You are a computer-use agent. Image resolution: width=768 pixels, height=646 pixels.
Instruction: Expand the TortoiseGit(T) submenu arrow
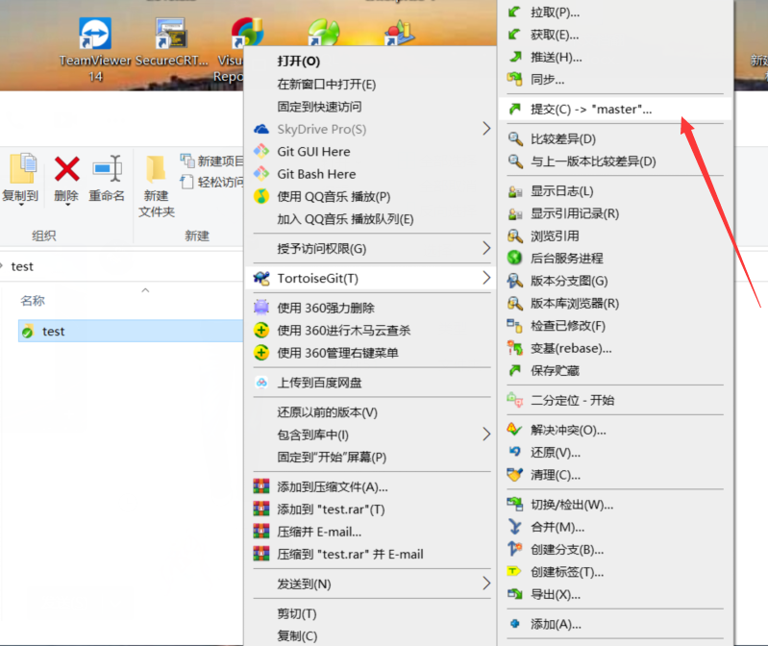pos(485,278)
